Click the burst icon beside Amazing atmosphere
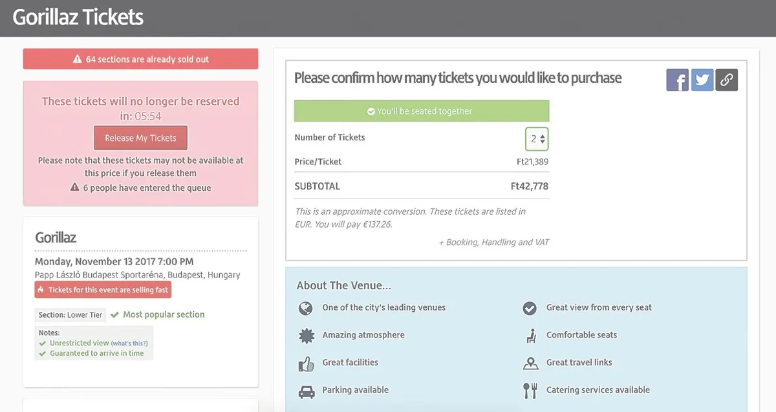This screenshot has width=776, height=412. pos(306,336)
